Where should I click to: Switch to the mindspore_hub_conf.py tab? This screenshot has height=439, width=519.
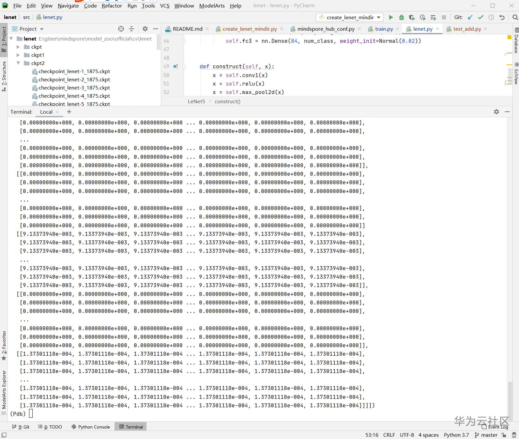326,29
